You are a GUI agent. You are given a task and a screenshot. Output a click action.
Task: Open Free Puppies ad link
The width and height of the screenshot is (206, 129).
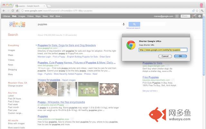[151, 77]
